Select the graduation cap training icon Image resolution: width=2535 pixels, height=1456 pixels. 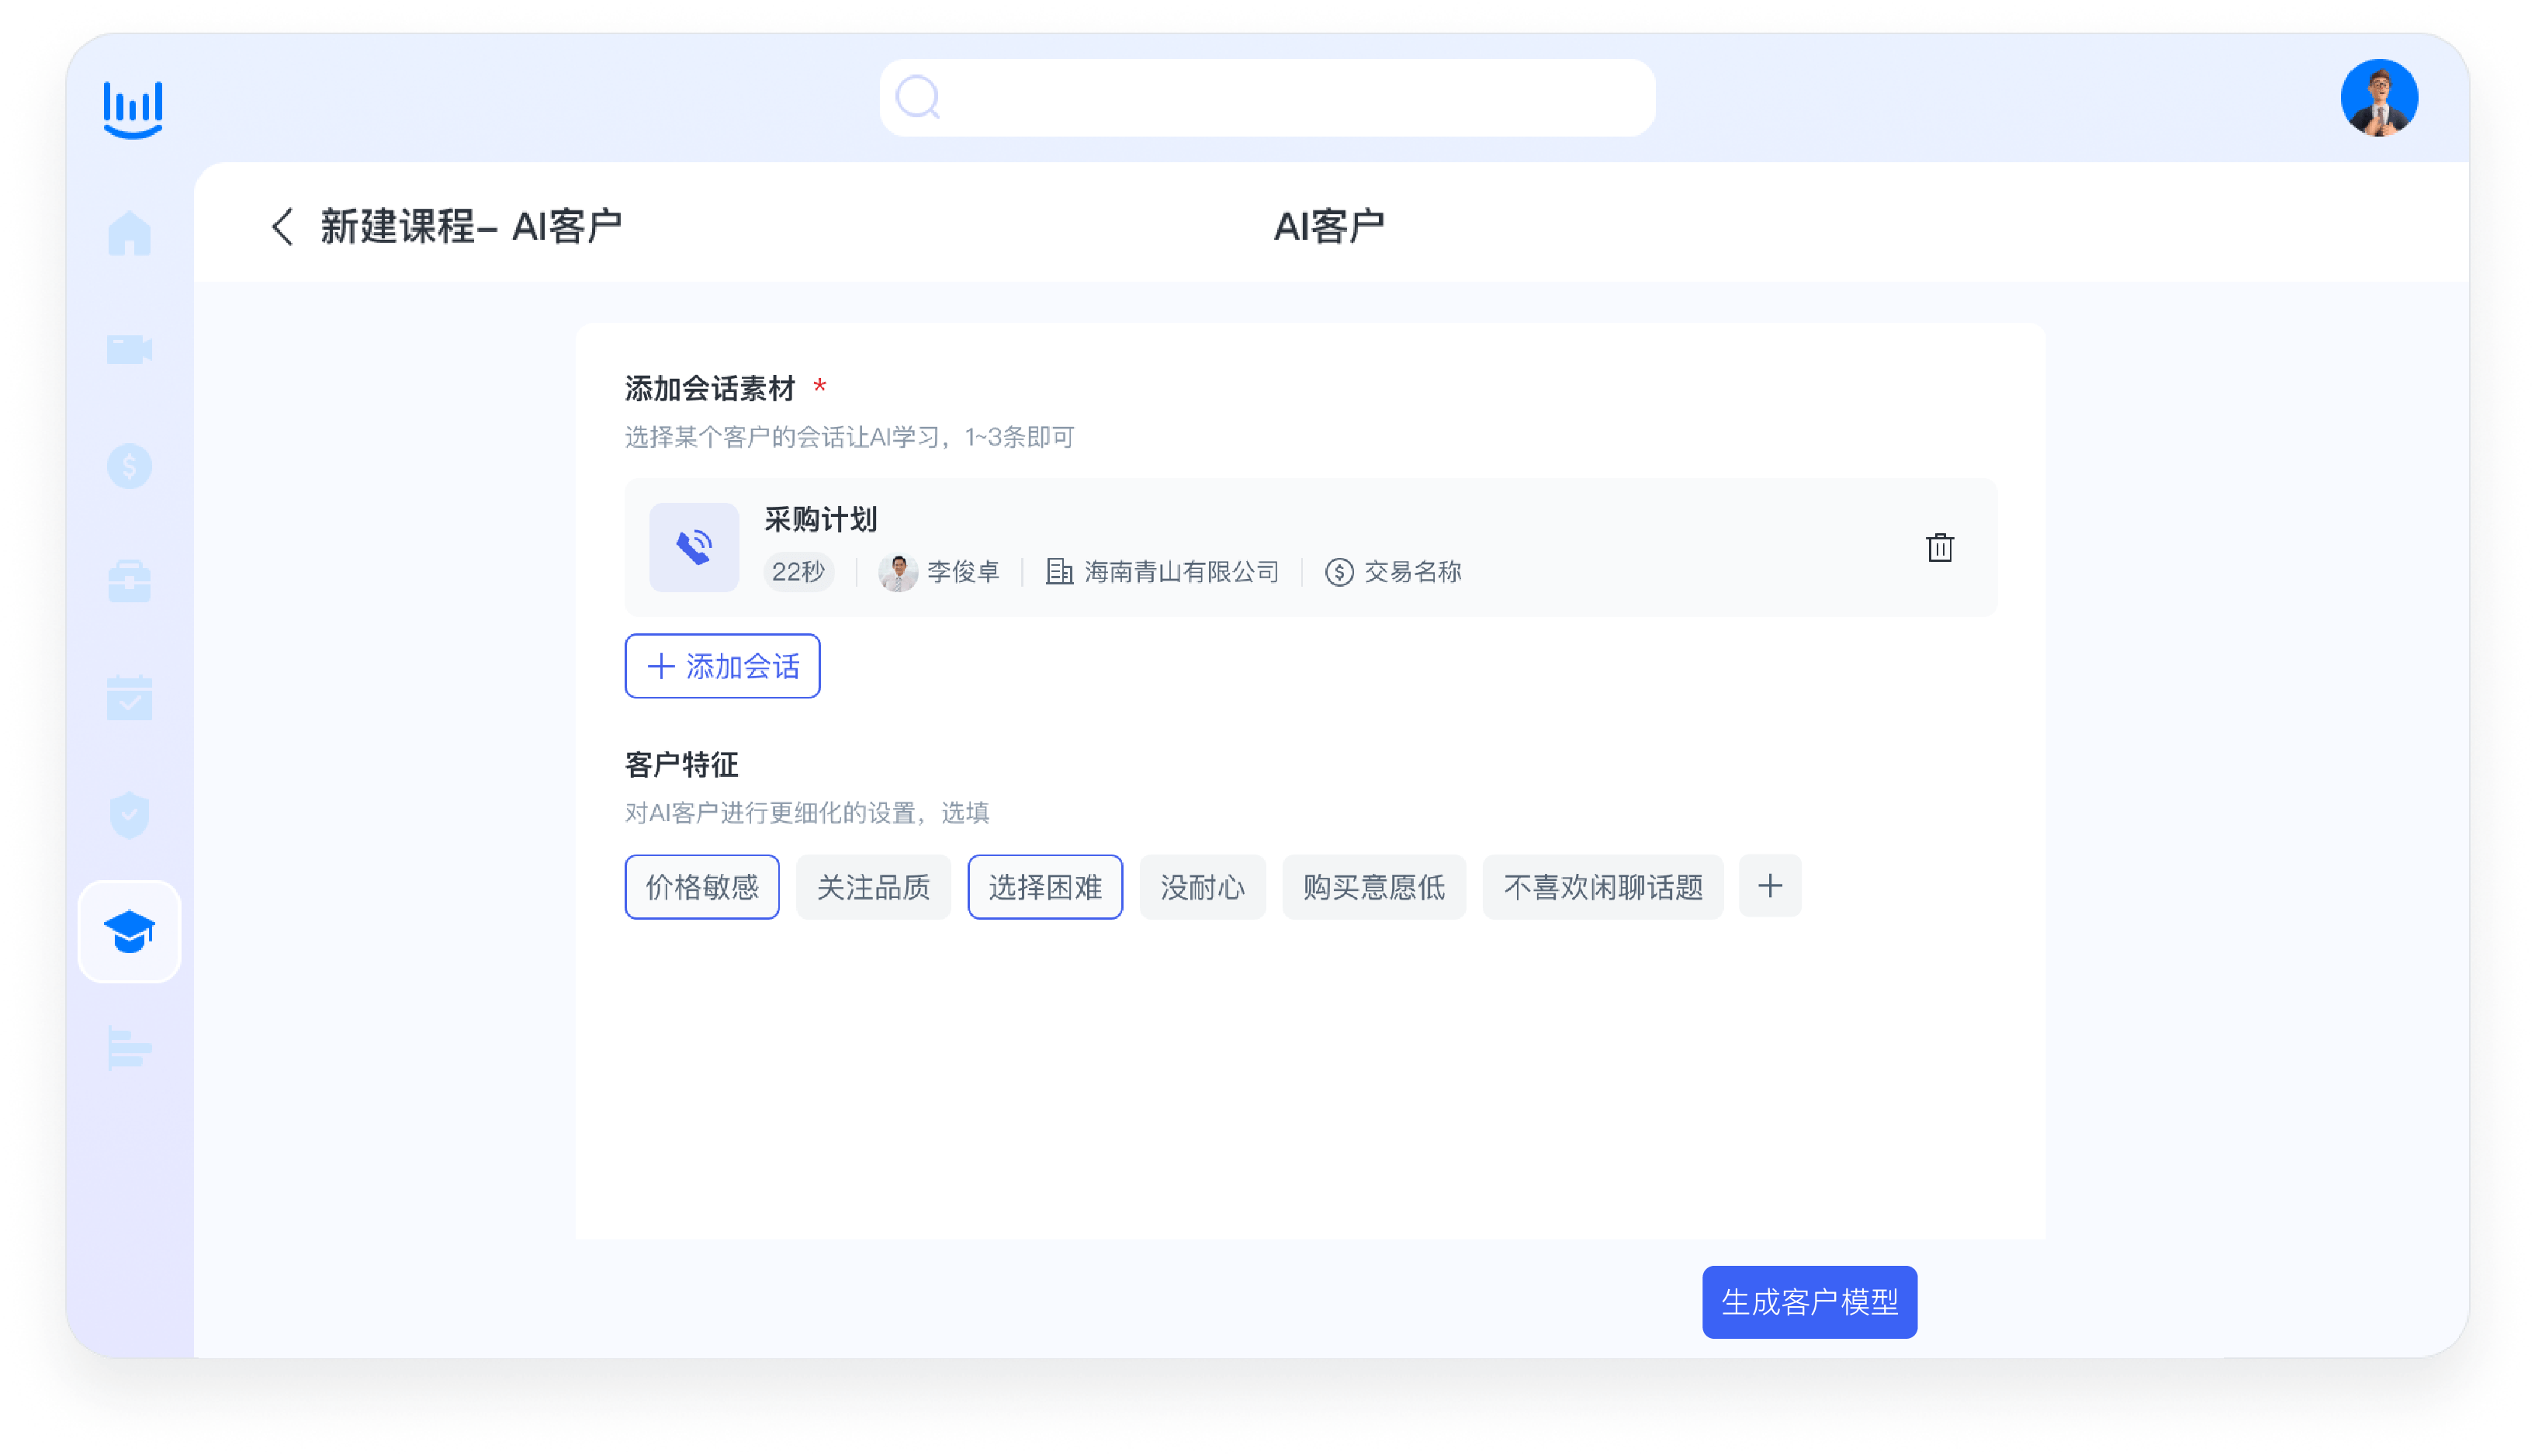(130, 931)
